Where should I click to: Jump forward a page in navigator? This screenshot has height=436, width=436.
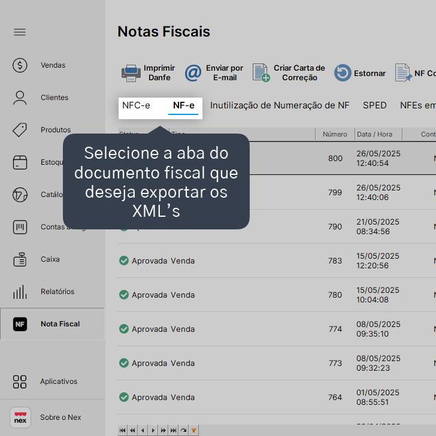(x=163, y=430)
